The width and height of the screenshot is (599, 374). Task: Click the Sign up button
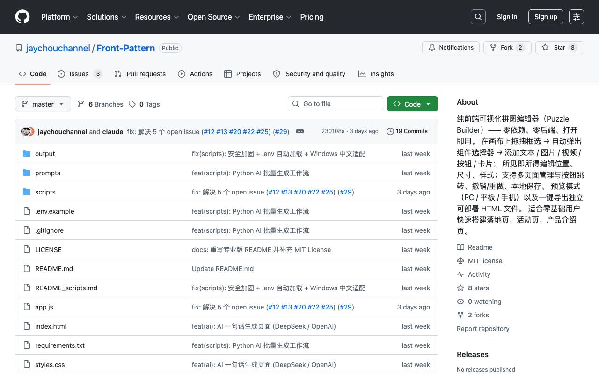[546, 17]
